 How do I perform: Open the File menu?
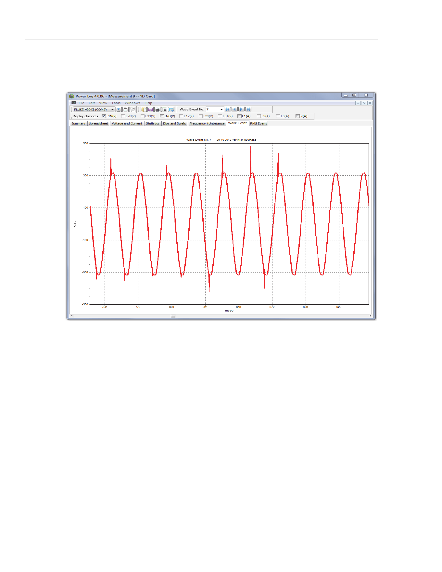pyautogui.click(x=81, y=103)
